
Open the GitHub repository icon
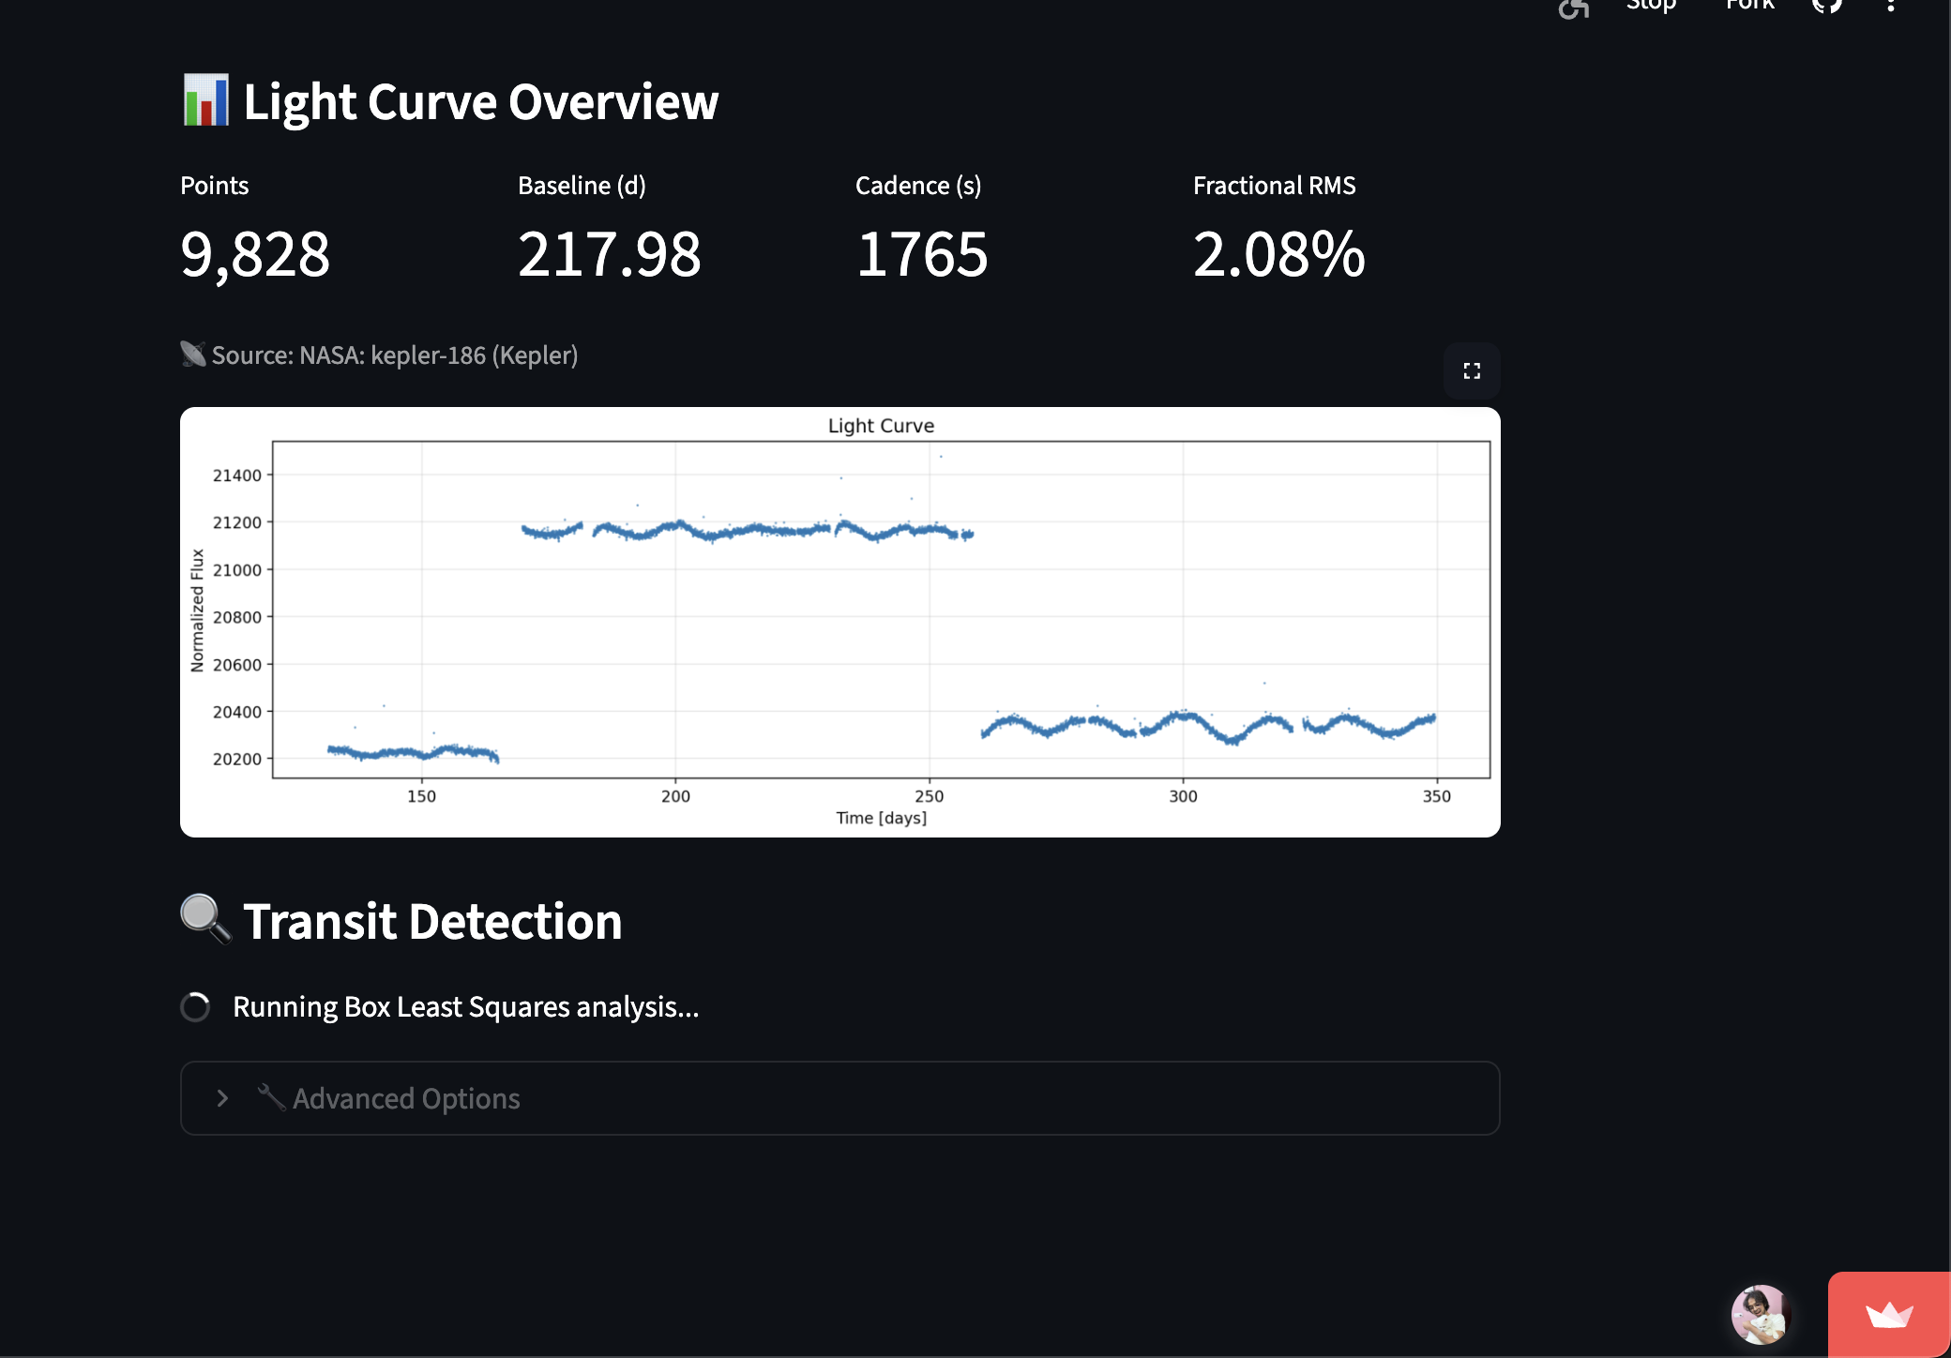point(1827,6)
